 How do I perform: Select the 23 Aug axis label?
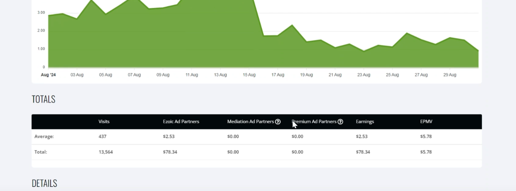(x=364, y=75)
